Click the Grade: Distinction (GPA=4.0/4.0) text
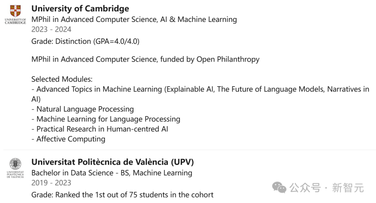Screen dimensions: 376x203 point(85,41)
